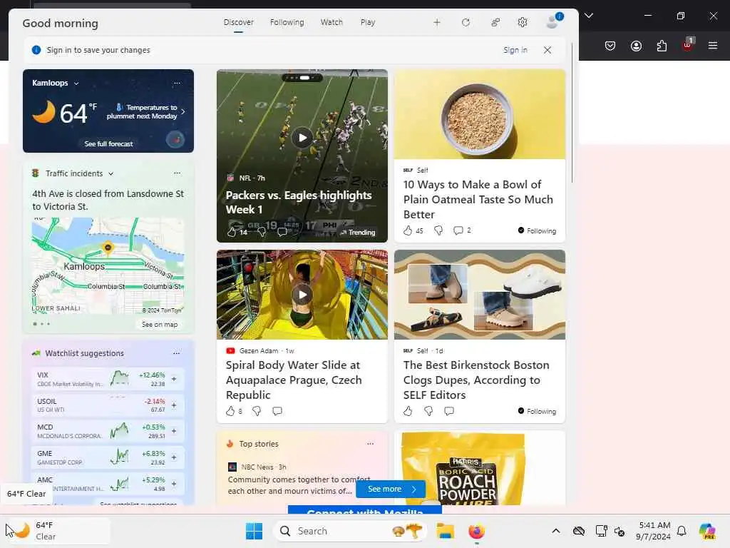Image resolution: width=730 pixels, height=548 pixels.
Task: Add VIX to watchlist with plus
Action: [x=174, y=379]
